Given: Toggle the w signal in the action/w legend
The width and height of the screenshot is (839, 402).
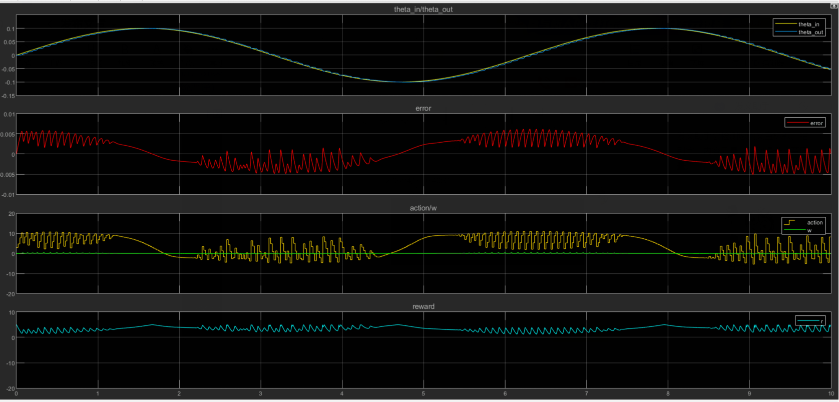Looking at the screenshot, I should (798, 231).
